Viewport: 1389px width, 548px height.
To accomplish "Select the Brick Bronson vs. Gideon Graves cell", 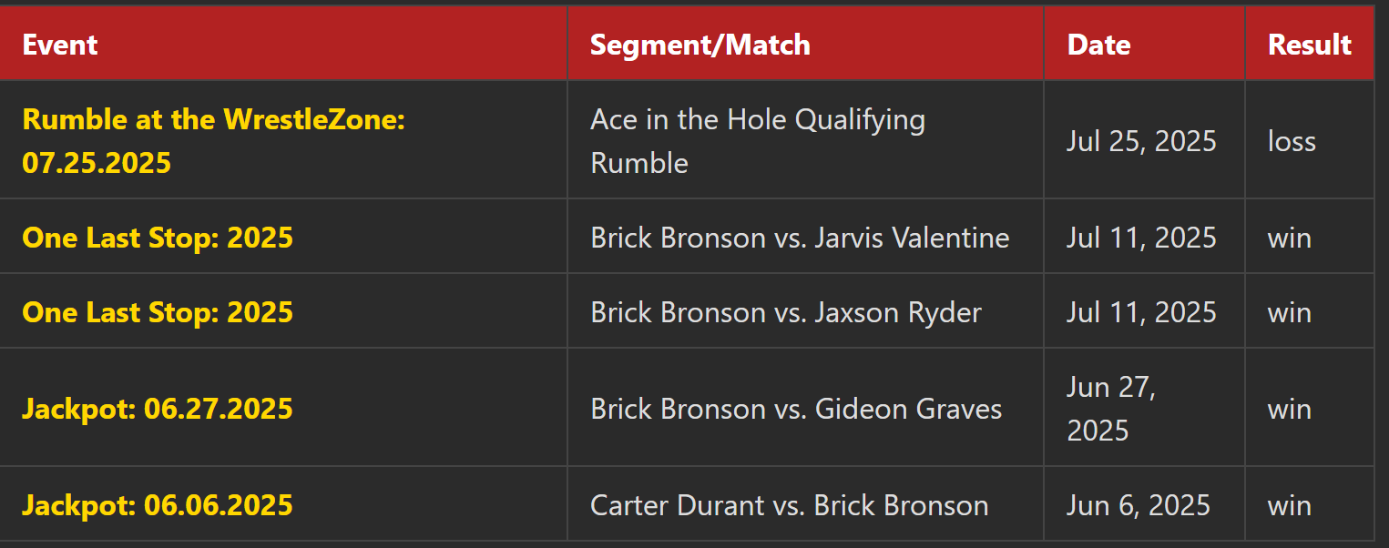I will click(x=805, y=408).
